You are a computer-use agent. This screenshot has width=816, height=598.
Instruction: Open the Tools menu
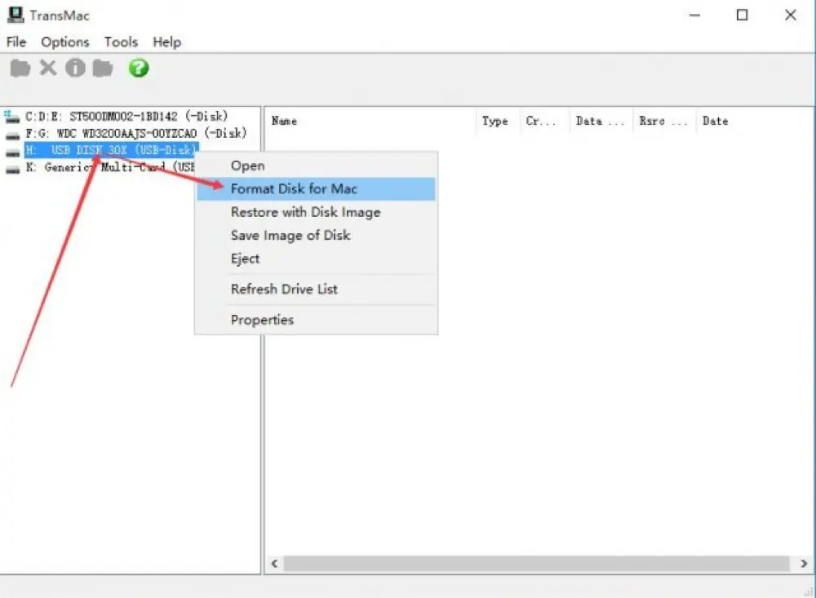121,42
